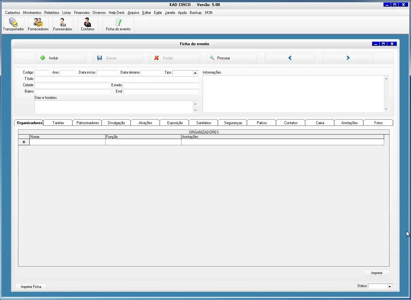Screen dimensions: 411x300
Task: Open the Financeiro menu
Action: pyautogui.click(x=82, y=13)
